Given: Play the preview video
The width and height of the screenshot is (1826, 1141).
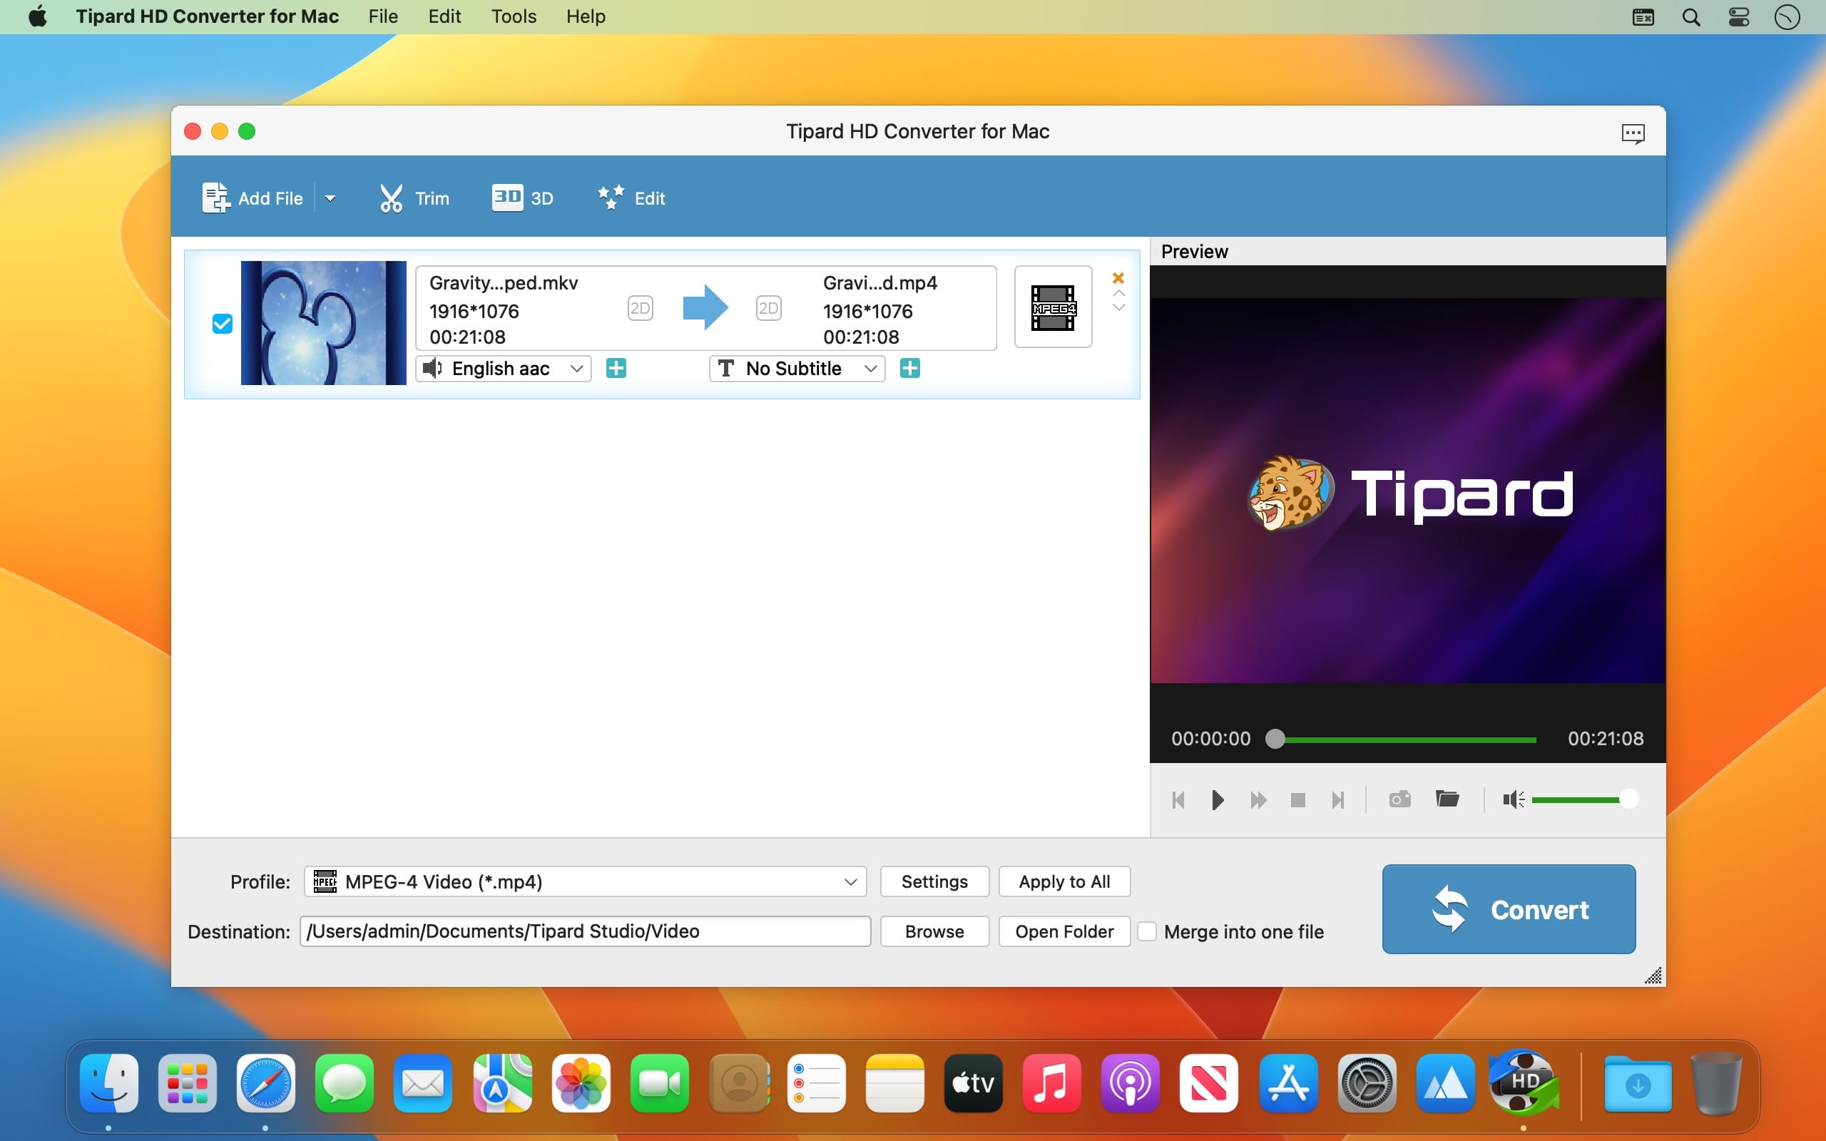Looking at the screenshot, I should point(1217,800).
